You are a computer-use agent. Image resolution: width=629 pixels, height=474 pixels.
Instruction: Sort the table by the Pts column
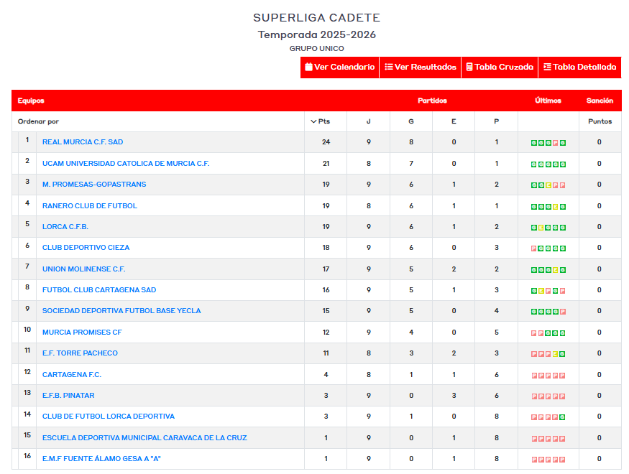click(321, 121)
